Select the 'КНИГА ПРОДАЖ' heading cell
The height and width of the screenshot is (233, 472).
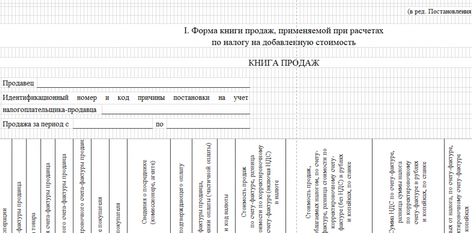tap(284, 63)
